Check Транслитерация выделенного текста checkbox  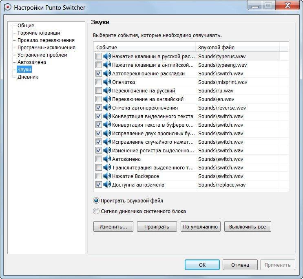(x=99, y=167)
